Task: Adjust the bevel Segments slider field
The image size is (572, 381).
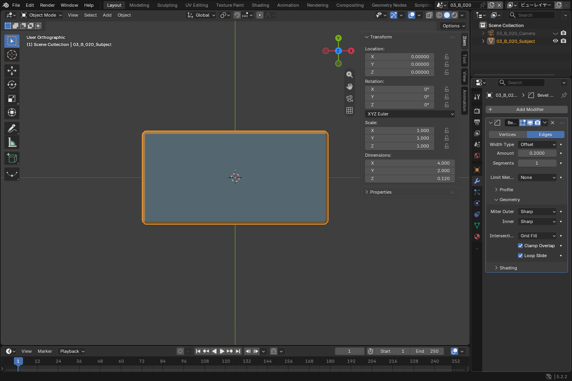Action: pos(537,163)
